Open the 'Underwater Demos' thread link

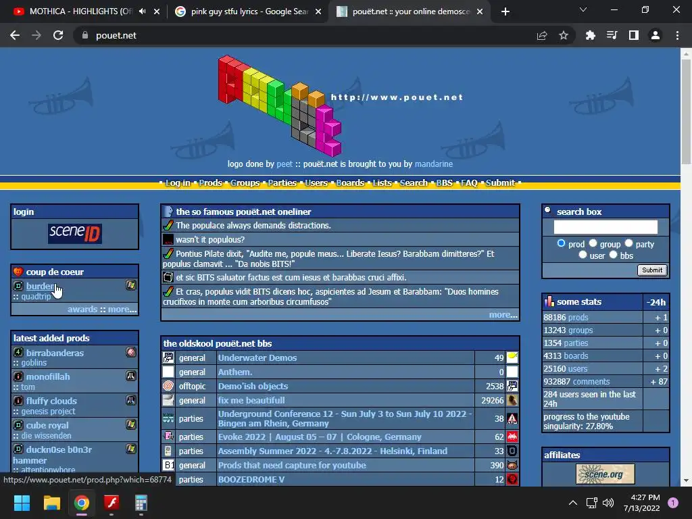[257, 358]
